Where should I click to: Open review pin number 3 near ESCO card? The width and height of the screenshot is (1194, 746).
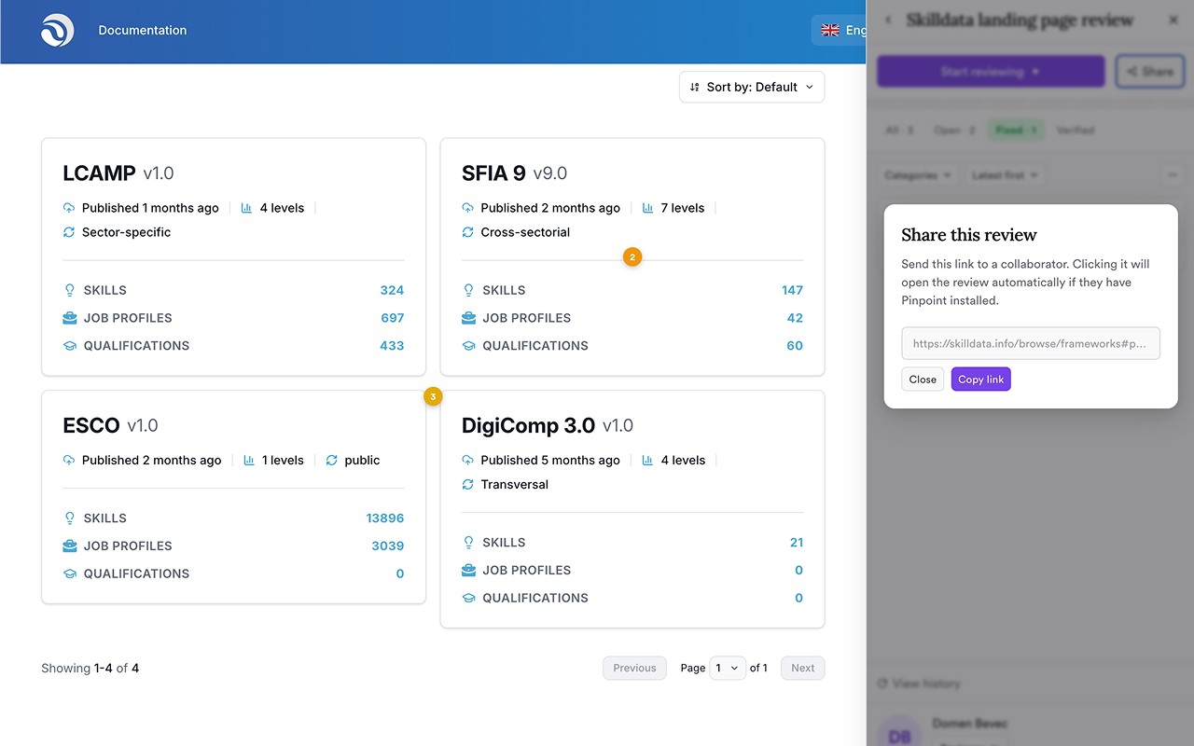(x=433, y=396)
